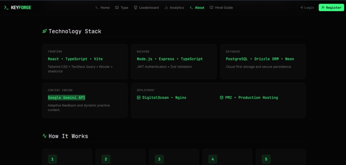
Task: Click the How It Works heading
Action: tap(68, 136)
